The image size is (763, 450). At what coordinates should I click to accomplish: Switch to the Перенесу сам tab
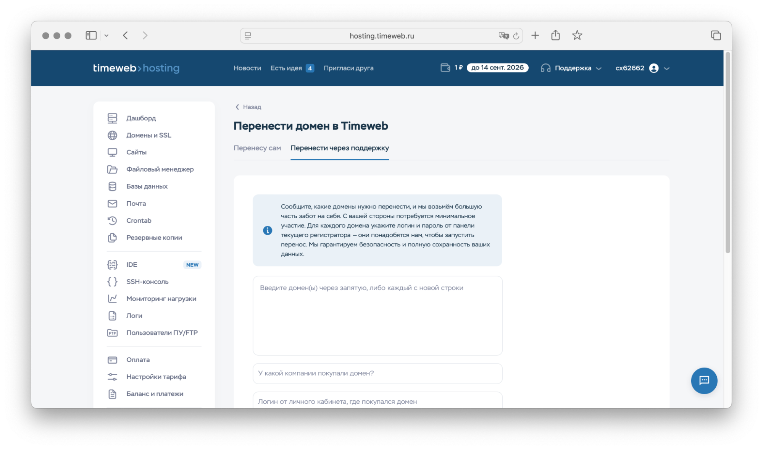[x=257, y=148]
